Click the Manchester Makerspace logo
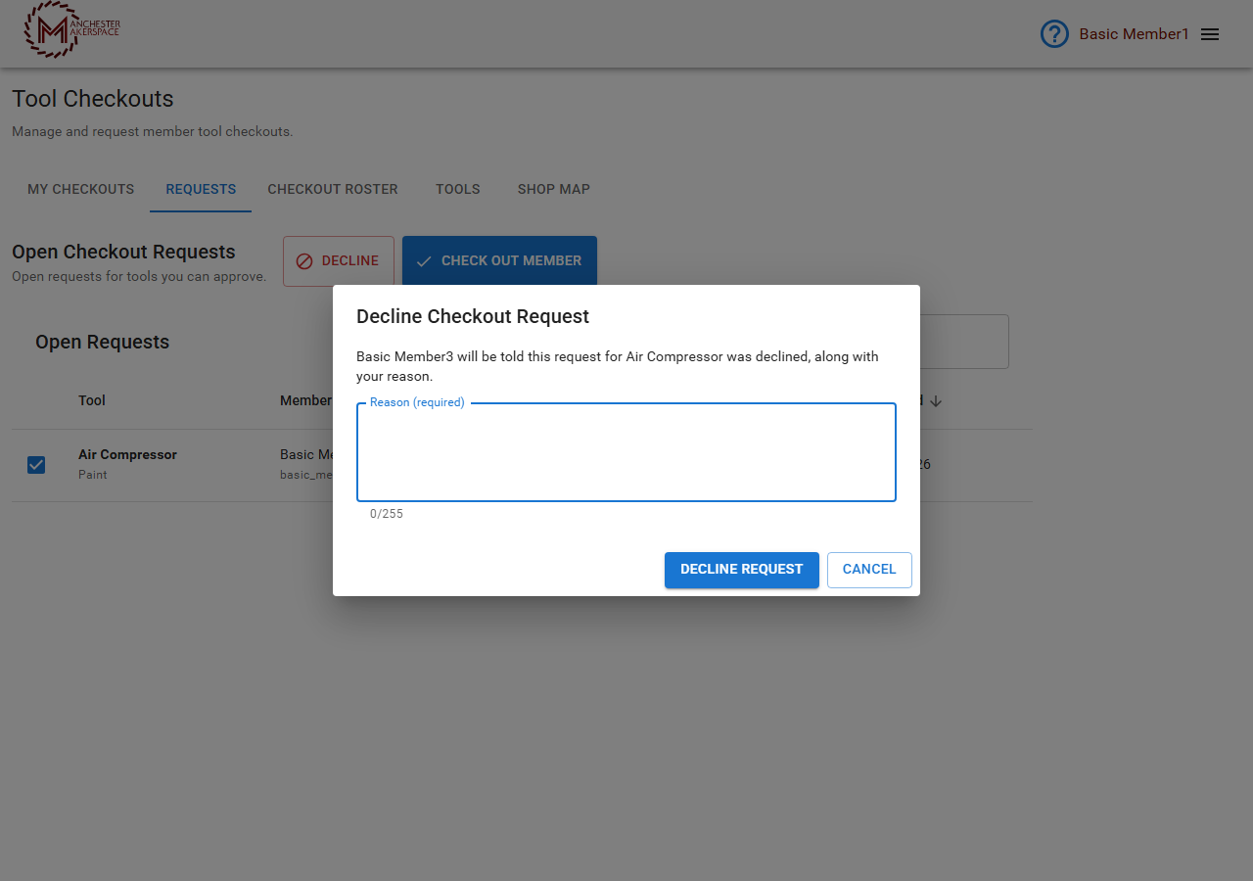This screenshot has width=1253, height=881. tap(72, 29)
